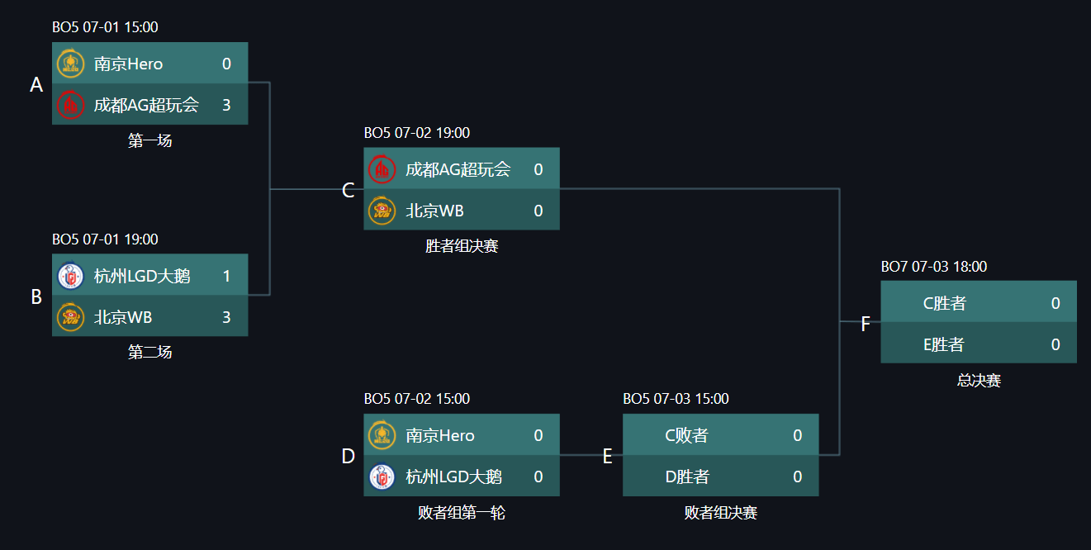Screen dimensions: 1091x550
Task: Click the 南京Hero logo in match A
Action: (70, 64)
